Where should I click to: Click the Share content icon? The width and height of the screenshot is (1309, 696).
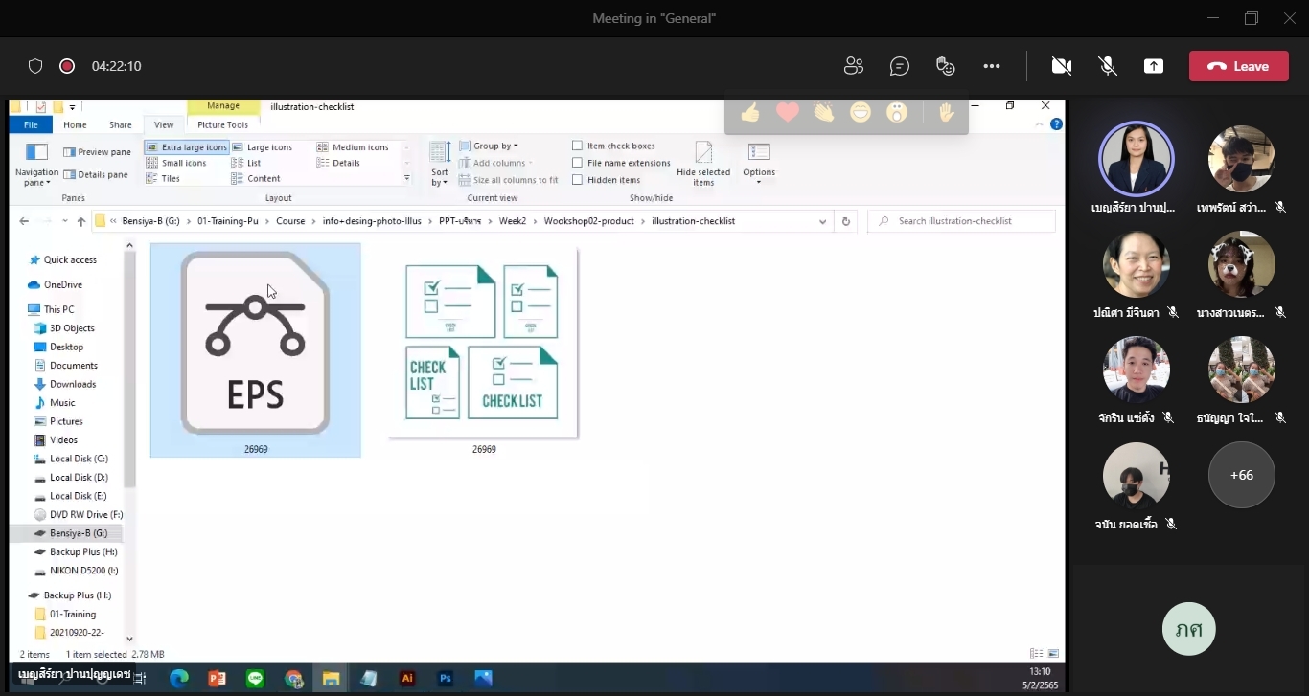point(1154,66)
